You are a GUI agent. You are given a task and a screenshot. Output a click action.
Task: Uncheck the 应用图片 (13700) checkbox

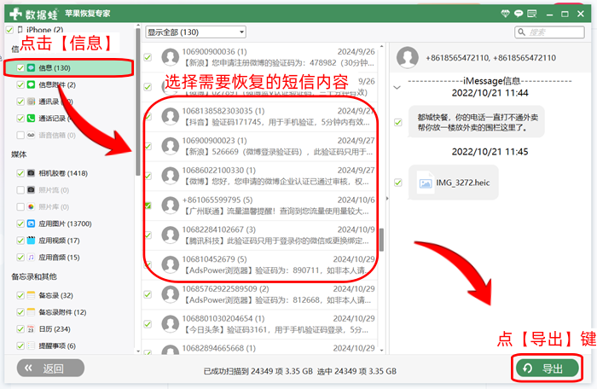[x=20, y=224]
